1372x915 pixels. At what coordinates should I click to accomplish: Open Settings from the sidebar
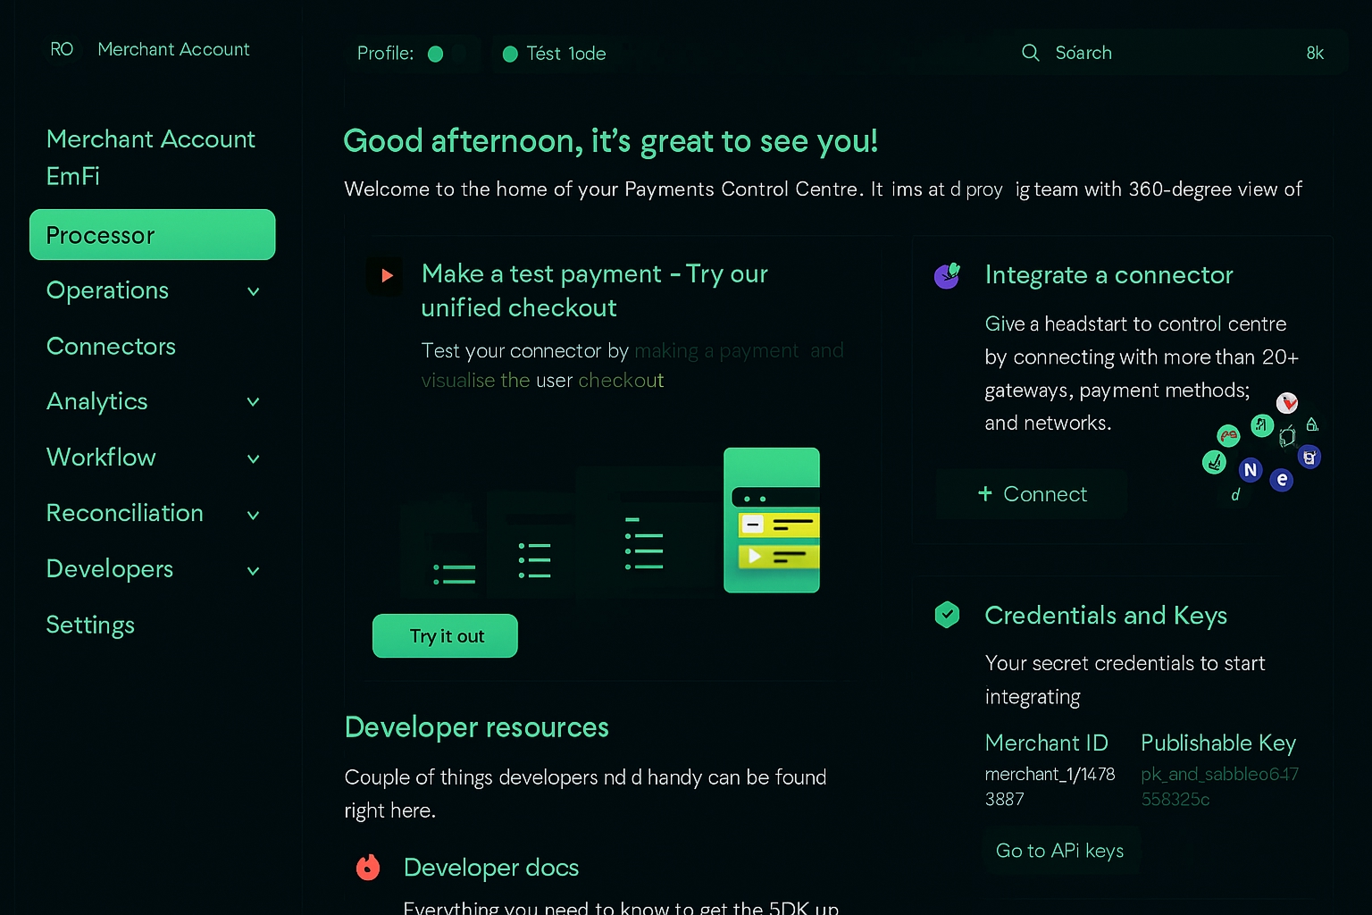90,625
